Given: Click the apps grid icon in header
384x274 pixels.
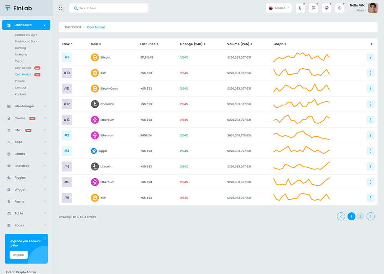Looking at the screenshot, I should click(x=61, y=8).
